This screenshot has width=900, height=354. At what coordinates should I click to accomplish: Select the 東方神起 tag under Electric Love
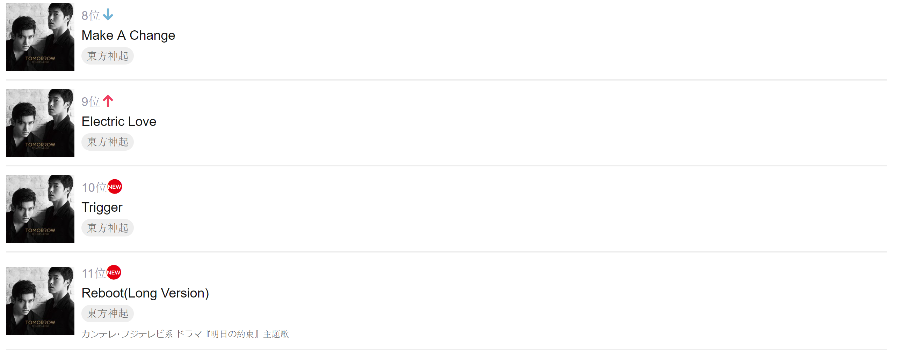click(x=108, y=142)
